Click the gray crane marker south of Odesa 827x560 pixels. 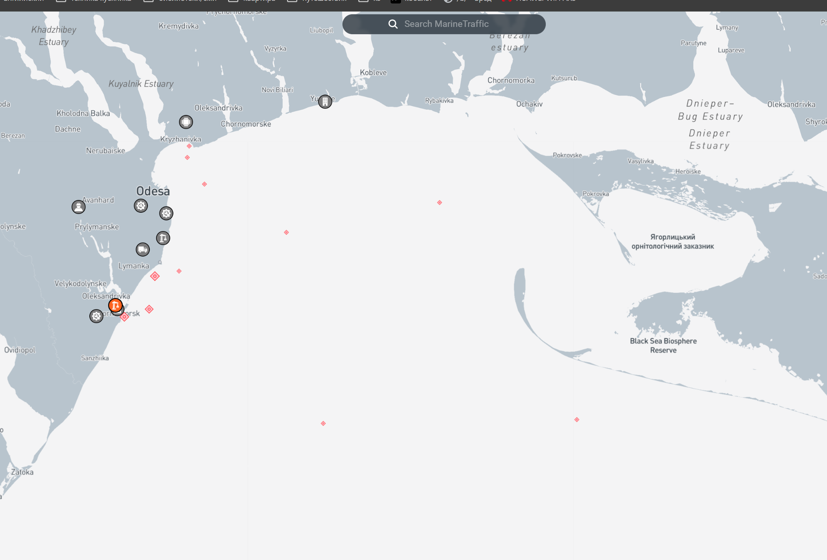coord(163,238)
